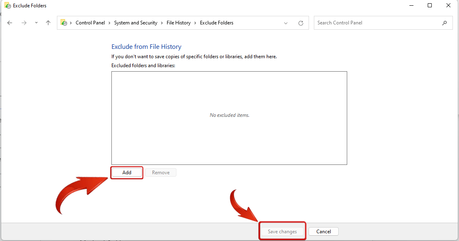459x241 pixels.
Task: Select Control Panel in the breadcrumb bar
Action: click(x=90, y=23)
